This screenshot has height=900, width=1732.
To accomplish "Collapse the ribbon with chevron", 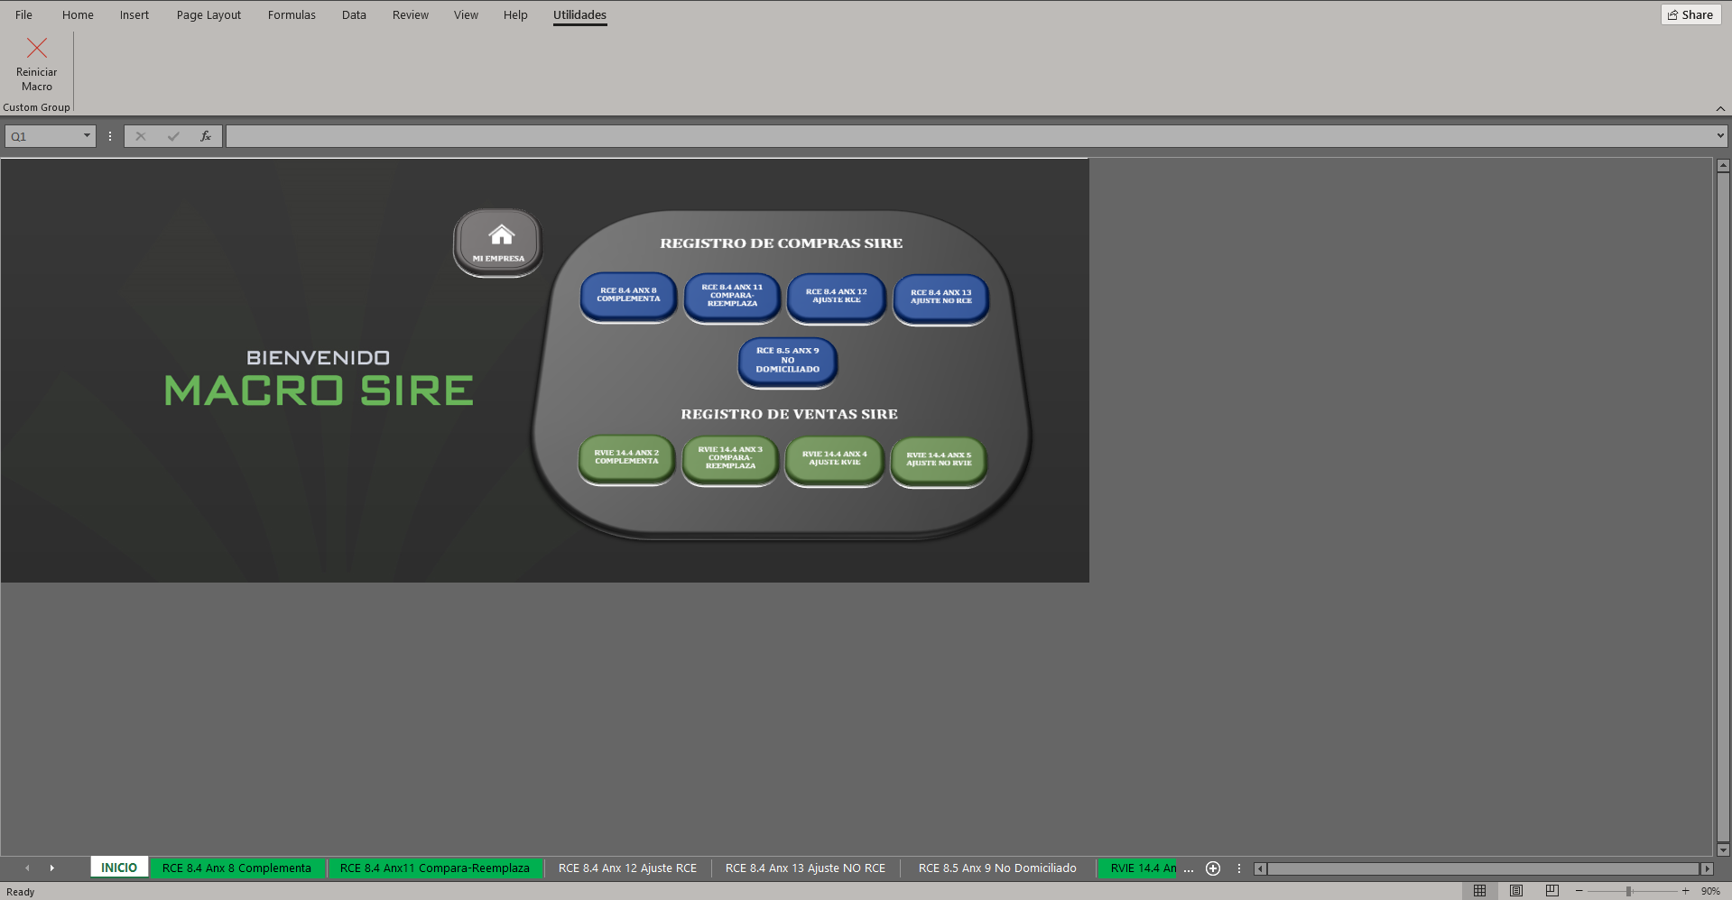I will coord(1720,108).
